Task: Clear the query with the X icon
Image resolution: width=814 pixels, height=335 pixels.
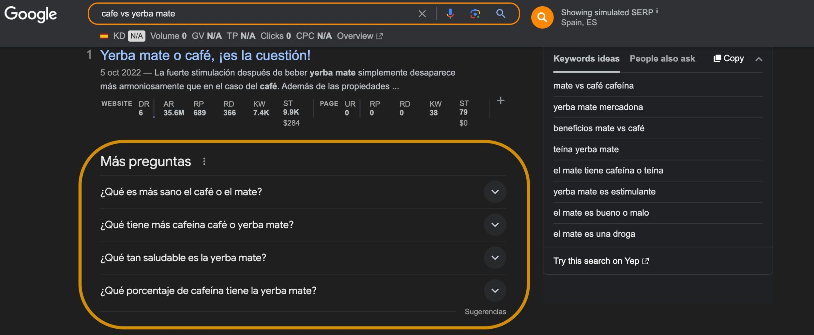Action: pyautogui.click(x=422, y=14)
